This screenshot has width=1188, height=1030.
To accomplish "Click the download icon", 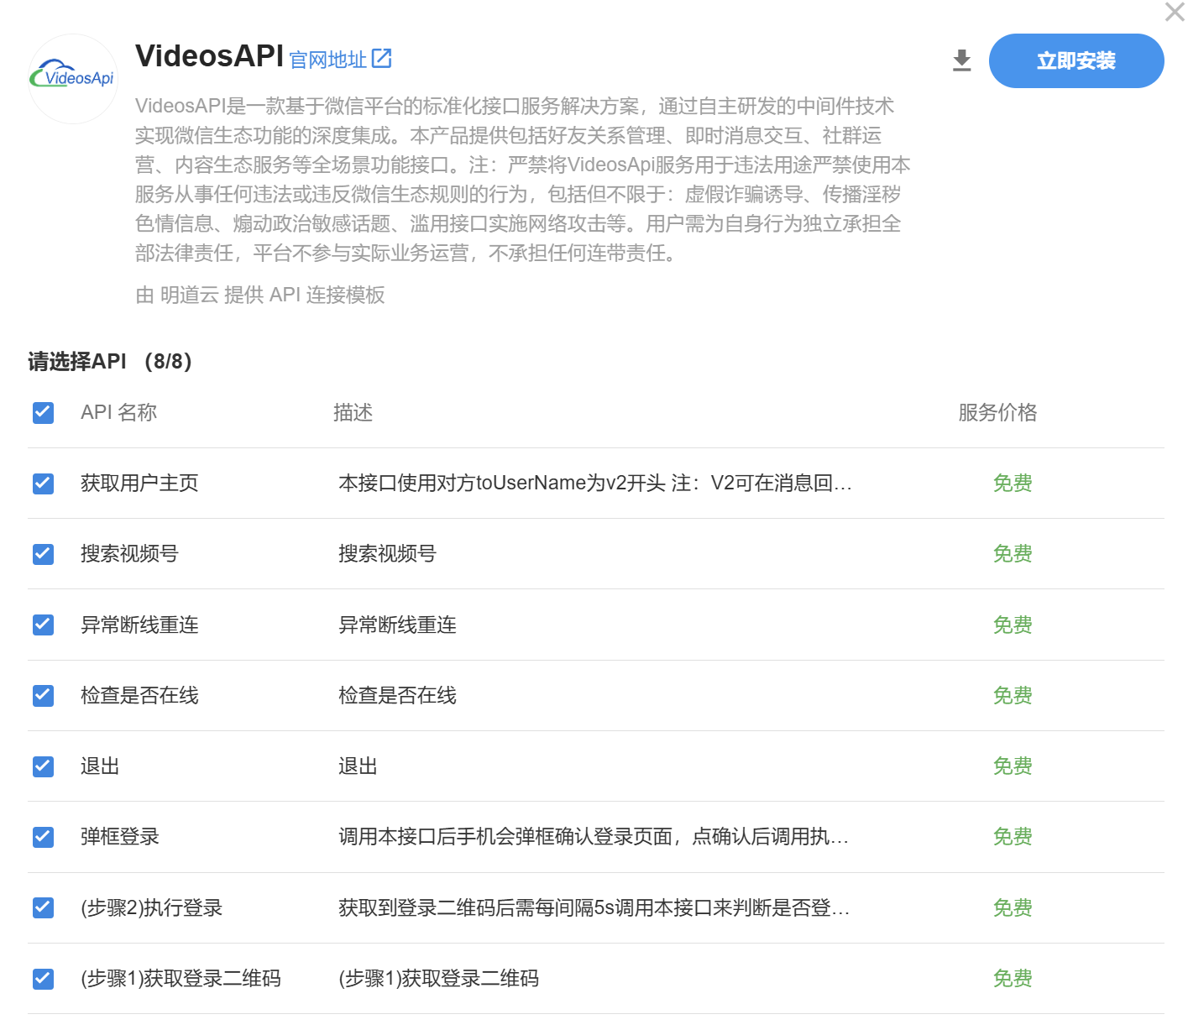I will (x=962, y=60).
